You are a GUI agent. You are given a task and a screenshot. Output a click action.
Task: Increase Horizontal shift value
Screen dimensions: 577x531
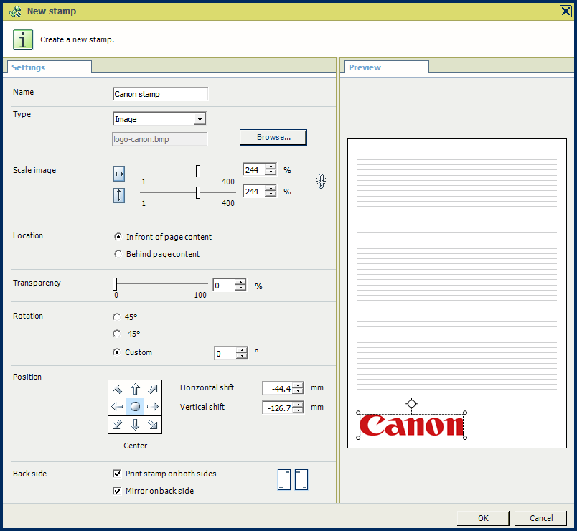pos(298,385)
